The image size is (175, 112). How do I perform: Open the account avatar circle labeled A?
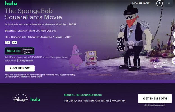[x=160, y=3]
